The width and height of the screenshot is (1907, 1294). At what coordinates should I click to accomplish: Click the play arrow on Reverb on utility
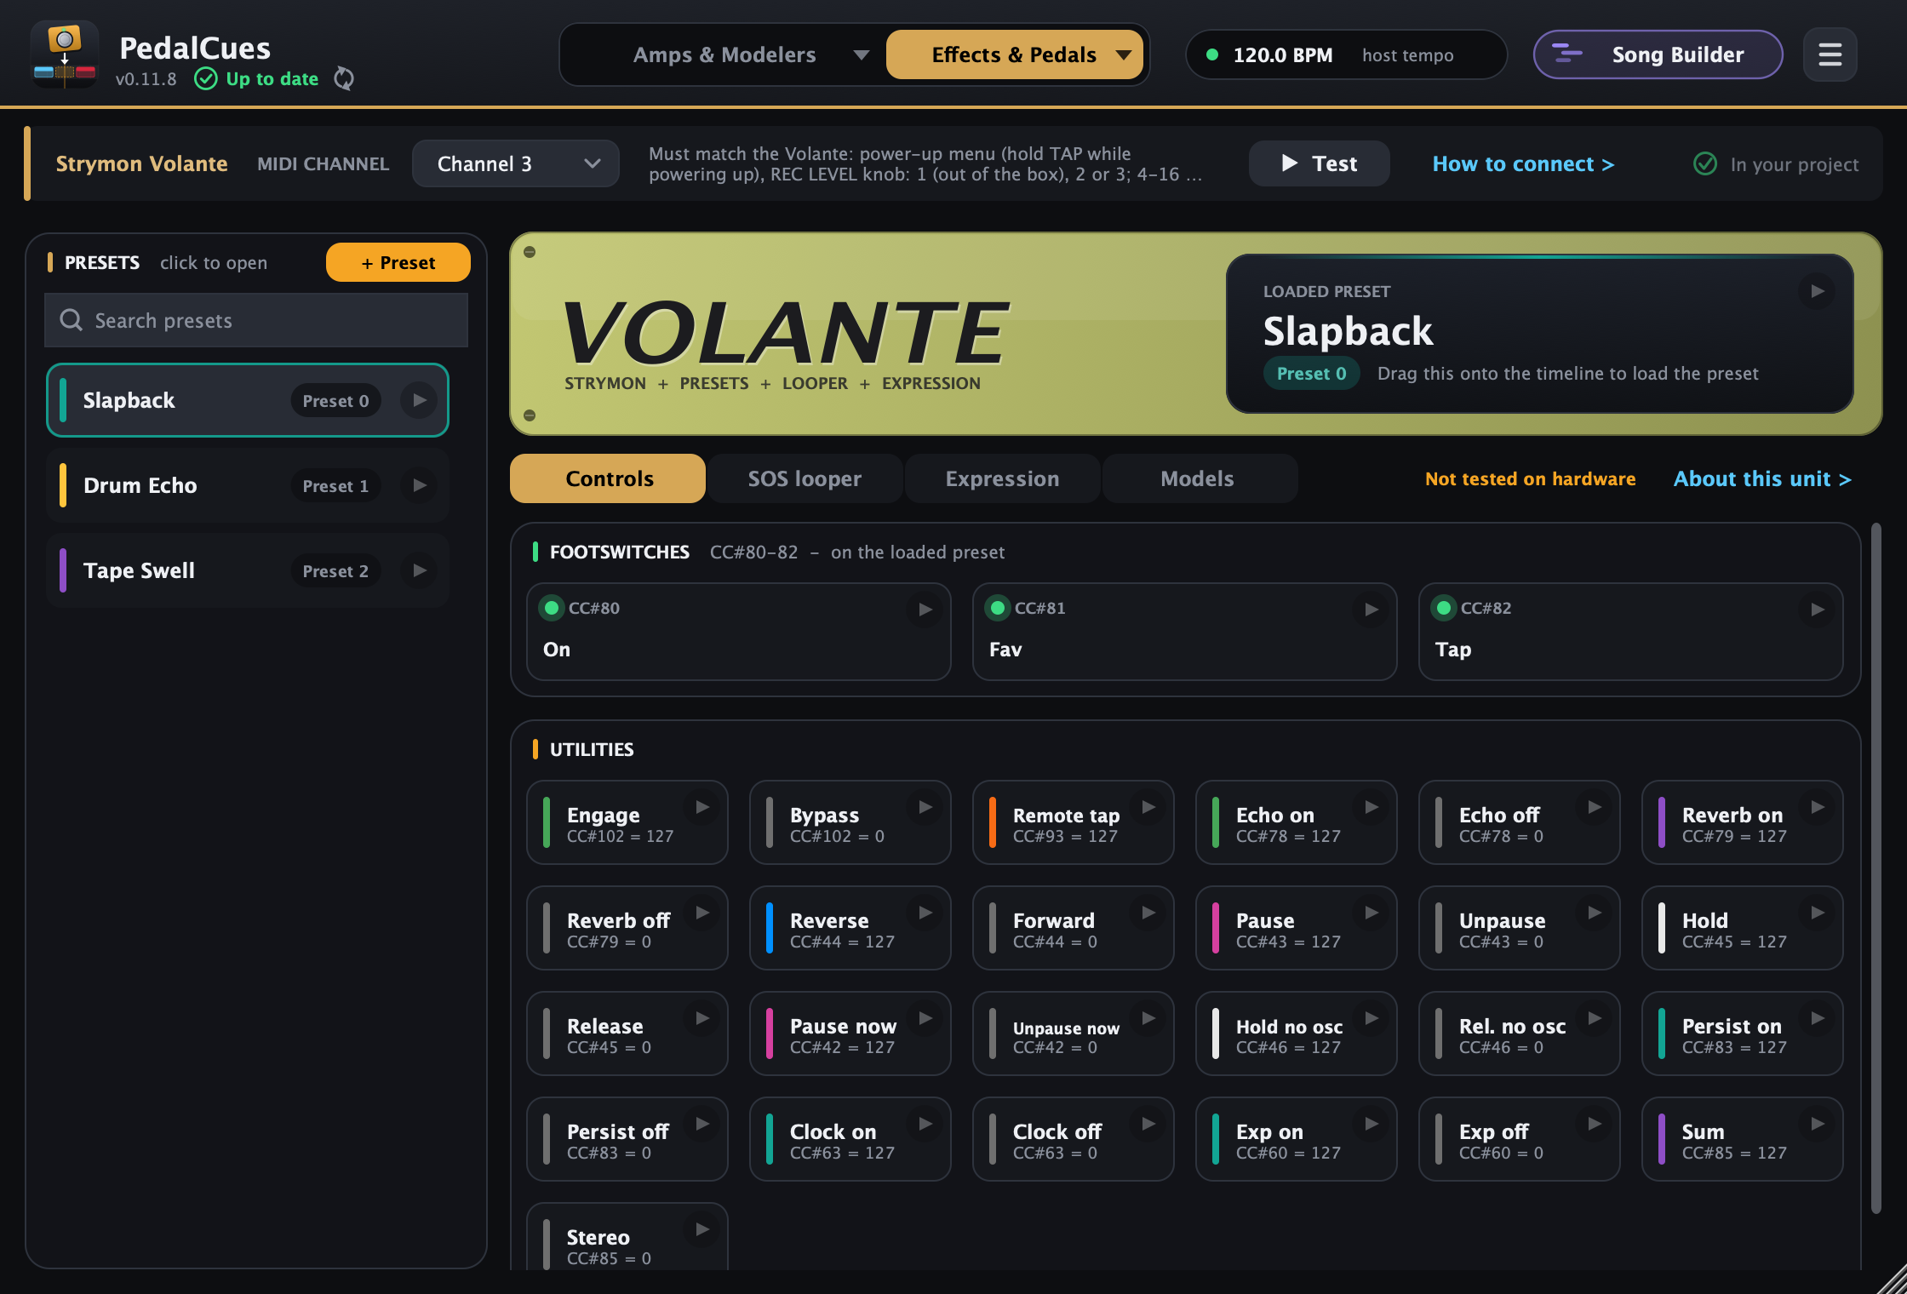(1817, 806)
